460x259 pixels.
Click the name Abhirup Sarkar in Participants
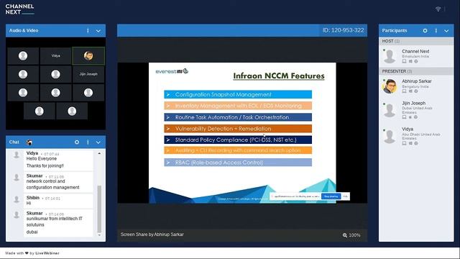tap(417, 81)
